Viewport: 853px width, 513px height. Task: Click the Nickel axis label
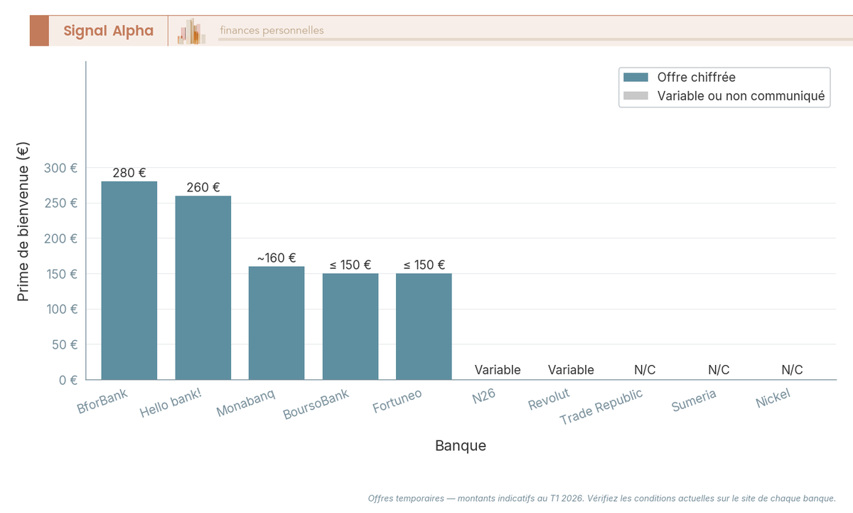point(773,398)
